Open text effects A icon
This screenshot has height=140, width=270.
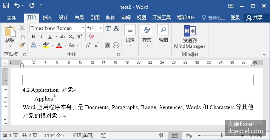click(x=34, y=45)
